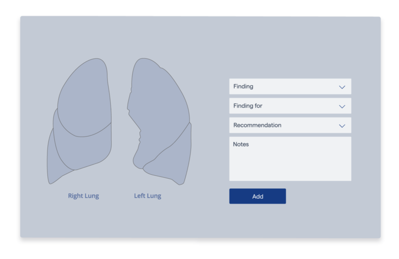
Task: Expand the Recommendation chevron arrow
Action: tap(342, 126)
